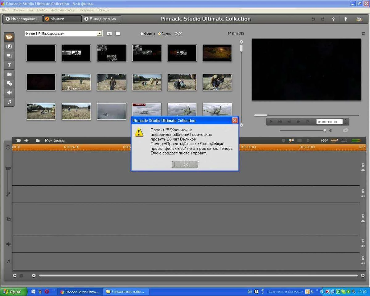Click the Undo arrow in the top toolbar

313,19
